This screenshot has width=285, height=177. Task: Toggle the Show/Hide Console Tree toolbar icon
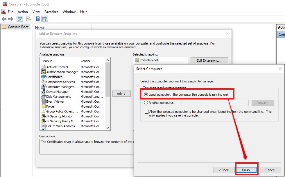pyautogui.click(x=20, y=19)
